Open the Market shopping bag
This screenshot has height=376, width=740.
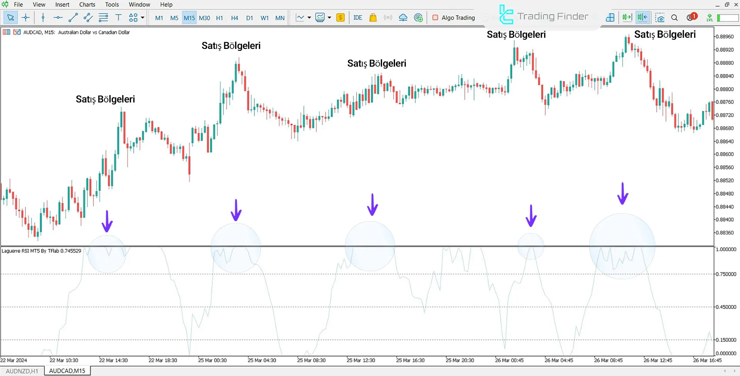click(x=373, y=17)
